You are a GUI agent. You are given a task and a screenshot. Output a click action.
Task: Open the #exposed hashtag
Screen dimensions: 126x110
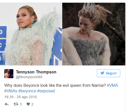point(46,91)
